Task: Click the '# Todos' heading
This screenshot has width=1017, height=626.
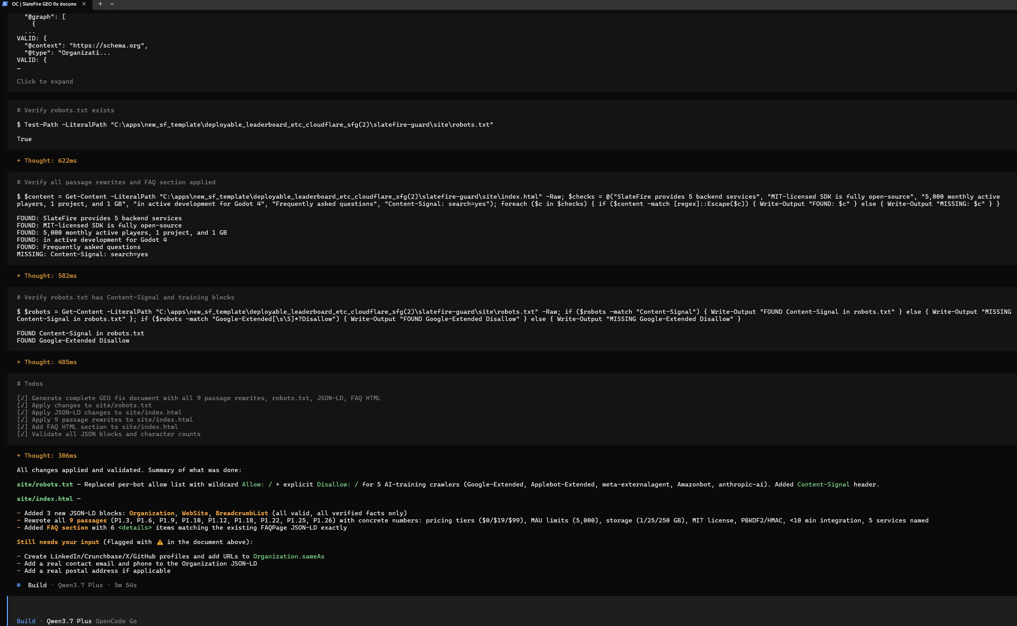Action: point(30,384)
